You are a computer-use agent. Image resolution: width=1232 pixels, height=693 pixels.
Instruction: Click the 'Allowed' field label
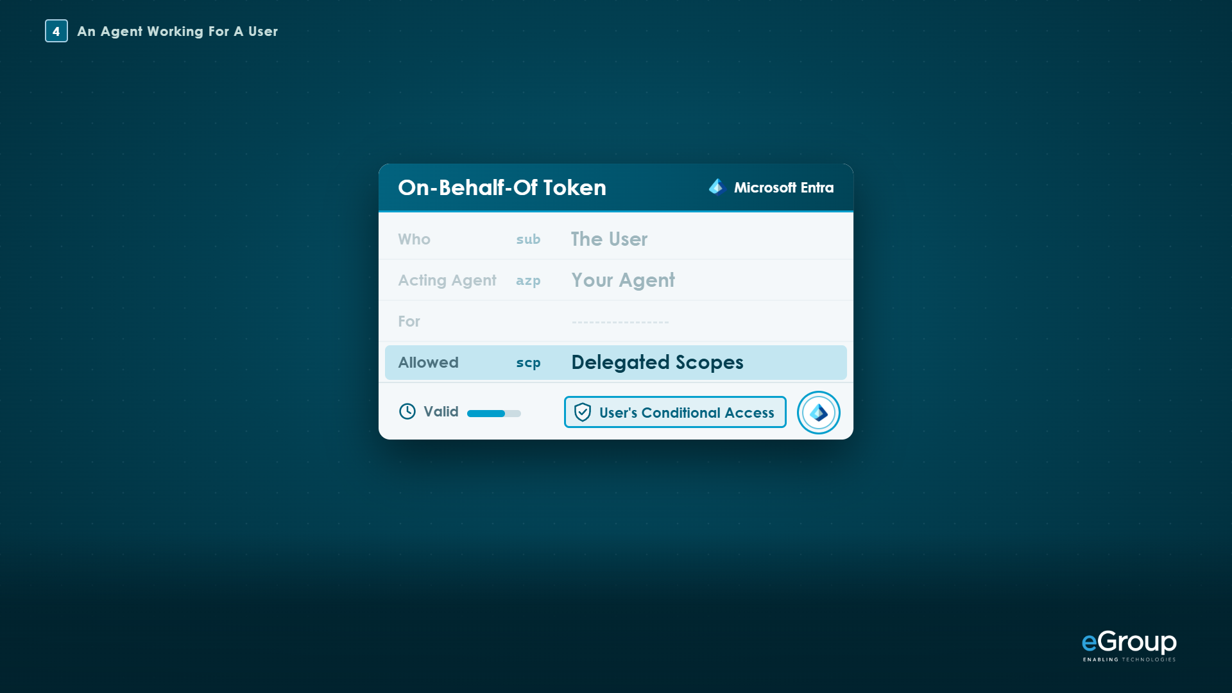428,363
